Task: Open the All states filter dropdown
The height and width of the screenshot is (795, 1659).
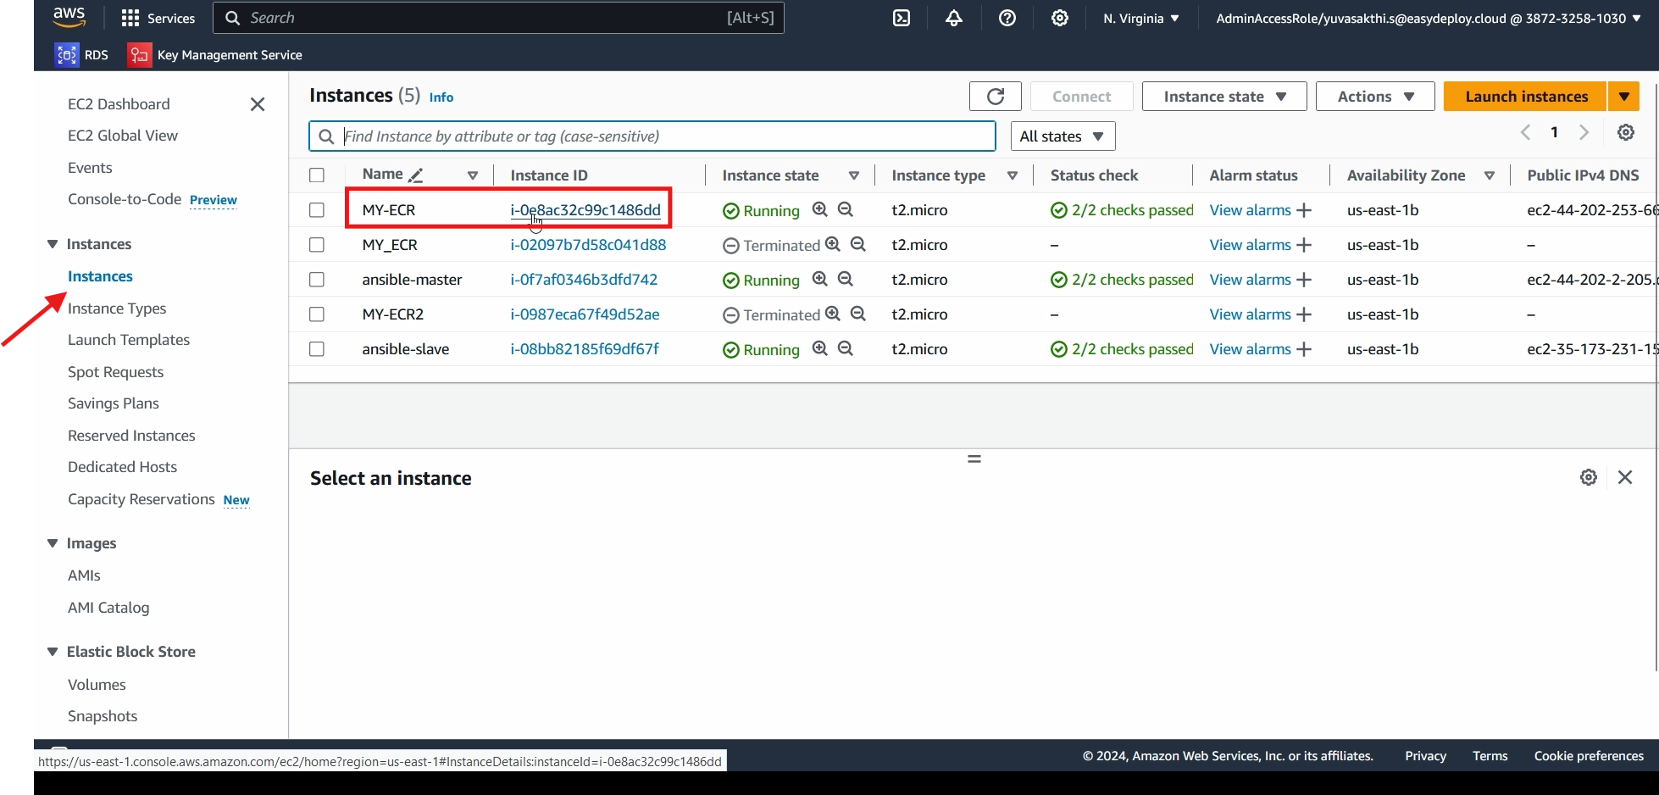Action: pyautogui.click(x=1063, y=136)
